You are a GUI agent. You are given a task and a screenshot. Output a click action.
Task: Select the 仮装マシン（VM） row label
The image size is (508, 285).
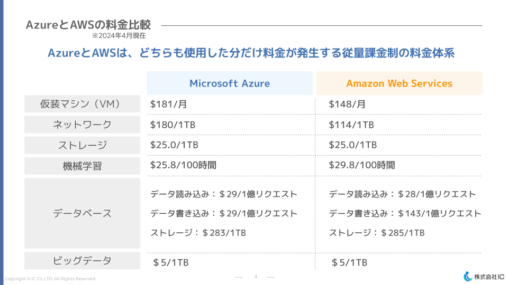click(82, 104)
